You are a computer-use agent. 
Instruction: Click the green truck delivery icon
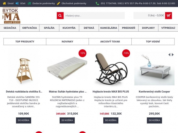click(x=29, y=3)
